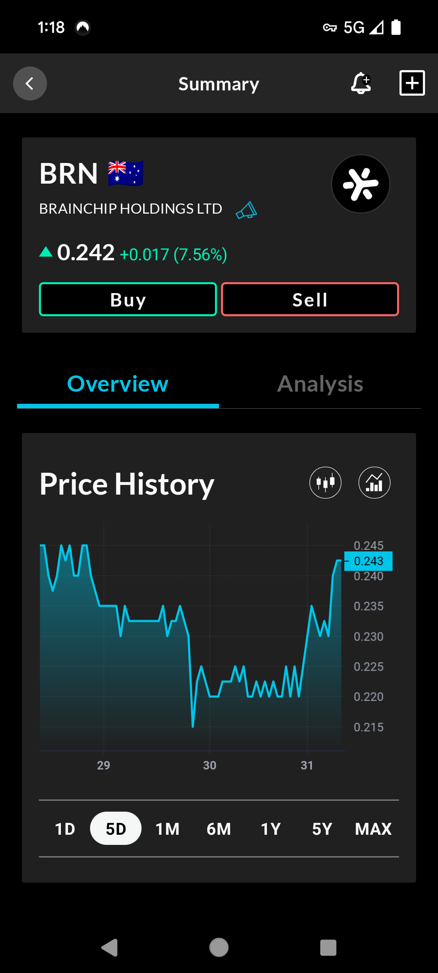Add a price alert with bell icon
Screen dimensions: 438x973
pos(361,83)
